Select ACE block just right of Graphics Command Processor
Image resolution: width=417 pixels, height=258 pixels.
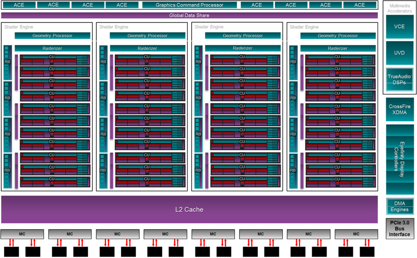(257, 5)
